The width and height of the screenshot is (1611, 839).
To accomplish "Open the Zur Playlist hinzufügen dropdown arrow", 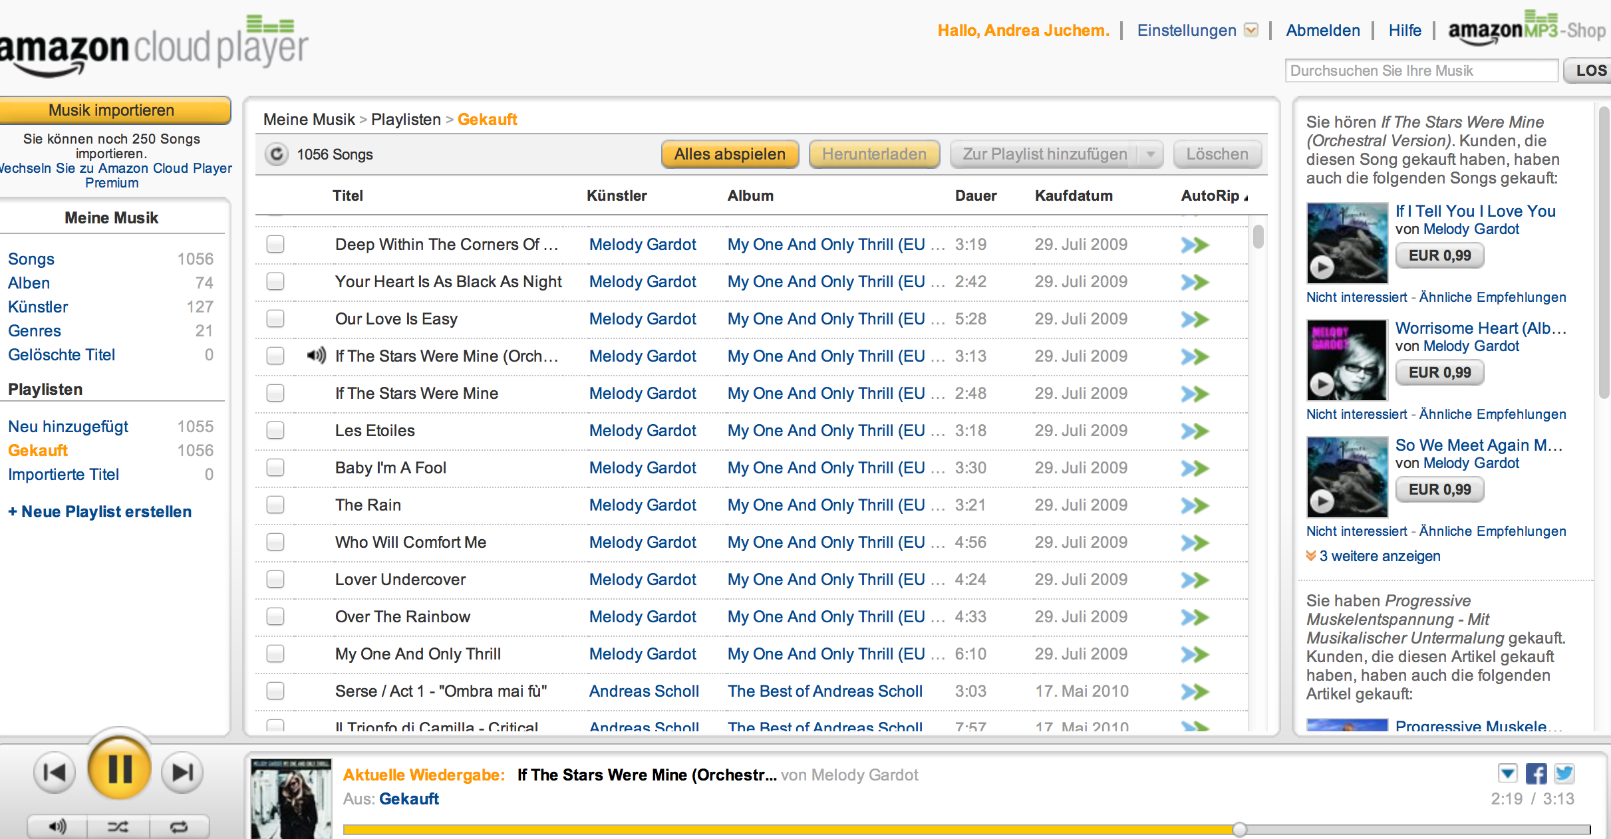I will click(1150, 154).
